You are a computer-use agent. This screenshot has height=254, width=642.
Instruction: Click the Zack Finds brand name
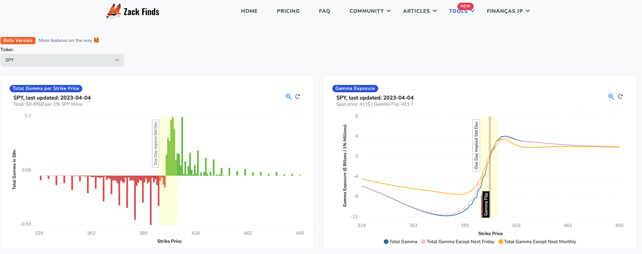[x=142, y=11]
